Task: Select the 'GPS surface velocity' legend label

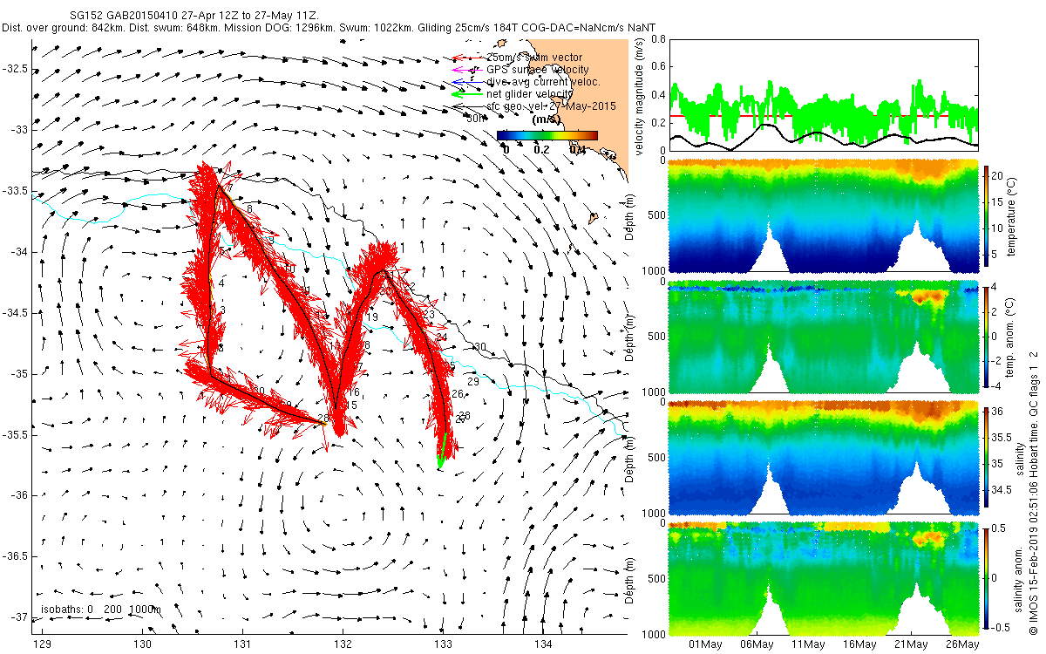Action: pyautogui.click(x=537, y=70)
